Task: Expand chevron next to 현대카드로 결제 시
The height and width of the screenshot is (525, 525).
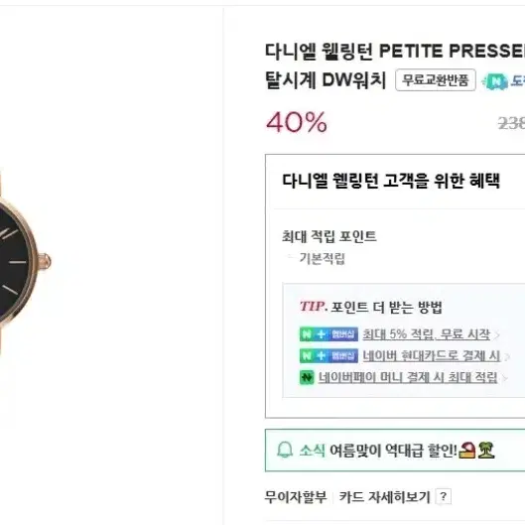Action: pyautogui.click(x=507, y=356)
